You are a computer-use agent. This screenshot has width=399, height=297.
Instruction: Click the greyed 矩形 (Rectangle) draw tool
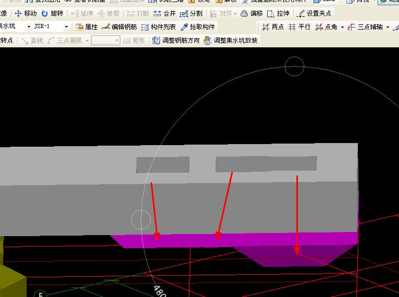click(x=134, y=41)
